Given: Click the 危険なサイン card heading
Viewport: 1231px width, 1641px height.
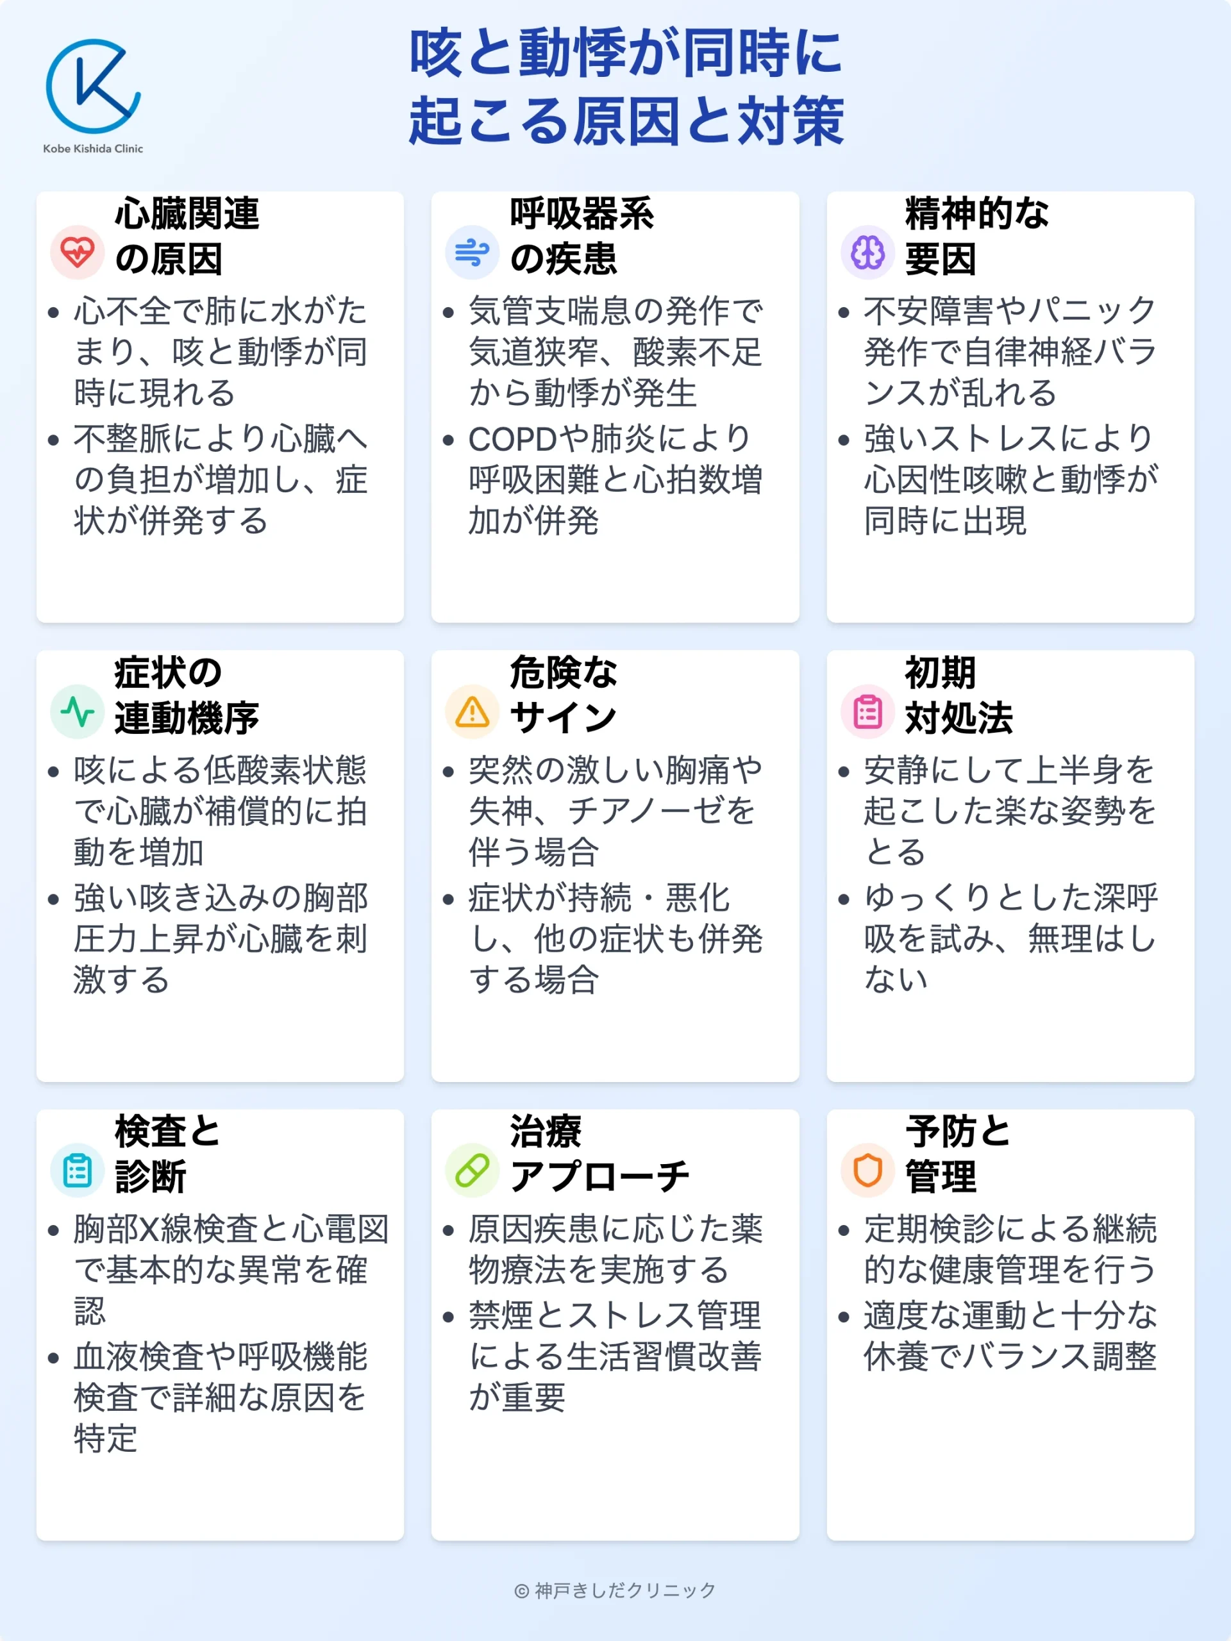Looking at the screenshot, I should (563, 695).
